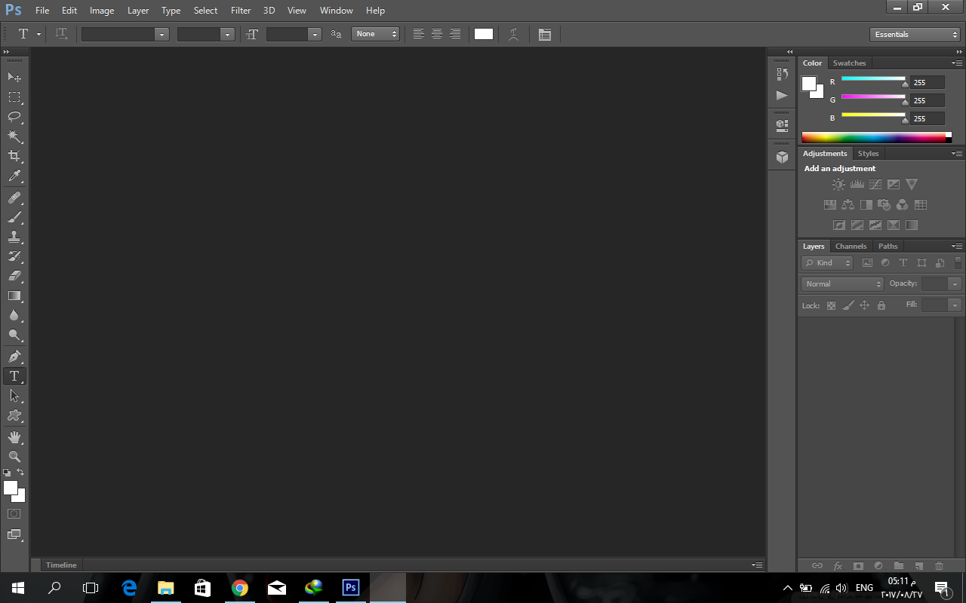Toggle text orientation in options bar
The width and height of the screenshot is (966, 603).
pyautogui.click(x=60, y=34)
